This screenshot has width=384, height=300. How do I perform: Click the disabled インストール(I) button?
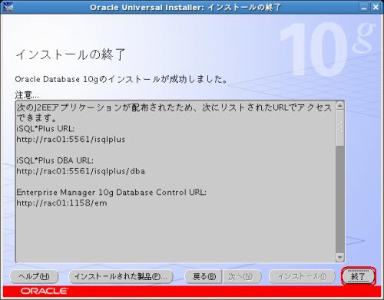[x=302, y=276]
